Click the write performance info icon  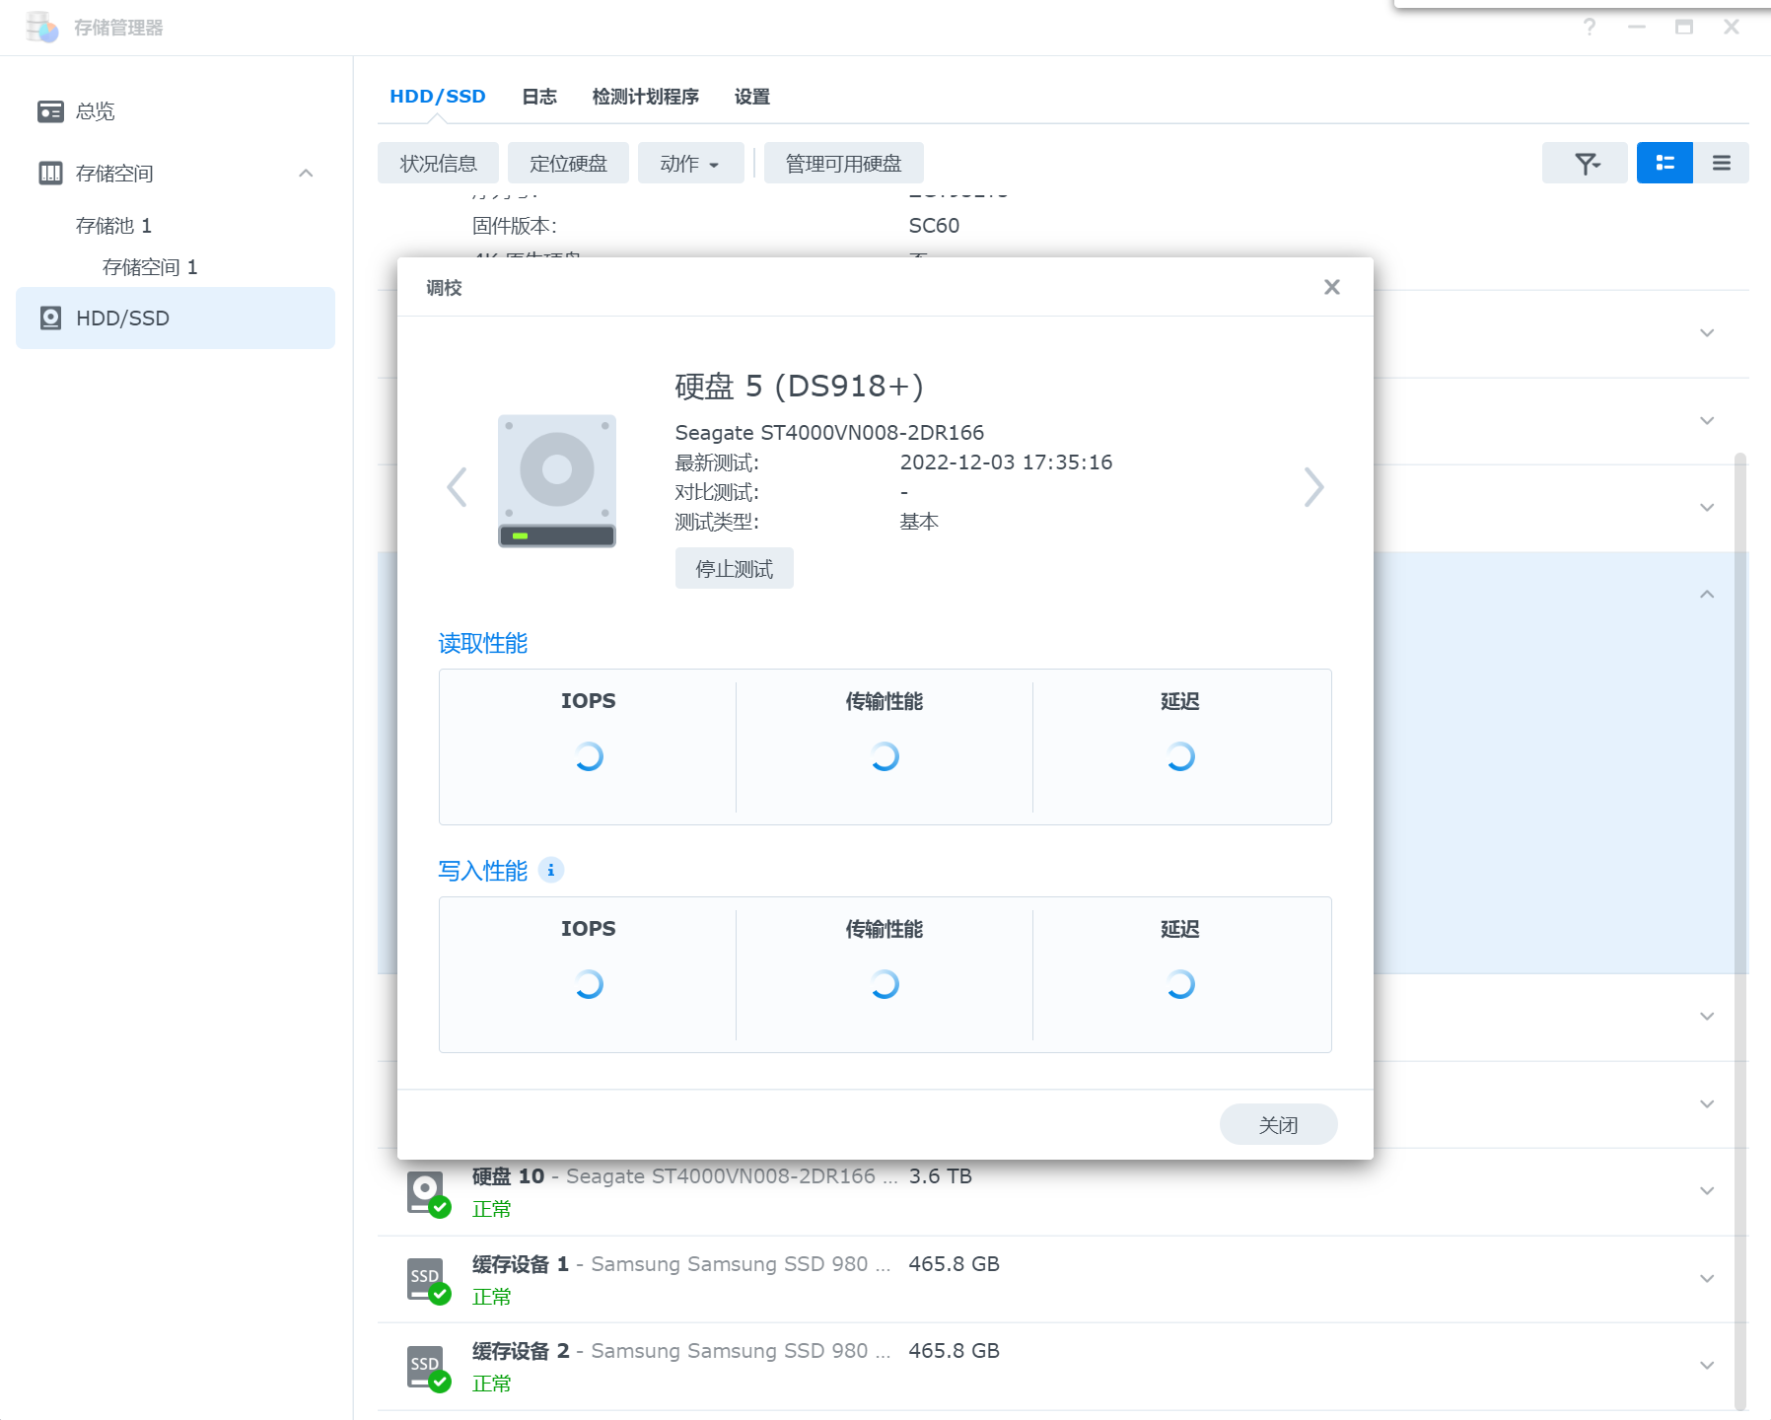pos(551,870)
